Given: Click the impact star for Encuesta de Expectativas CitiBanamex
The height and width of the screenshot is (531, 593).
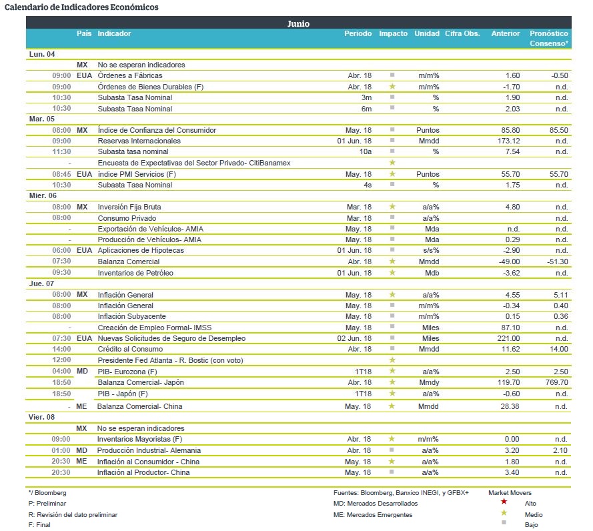Looking at the screenshot, I should [392, 162].
